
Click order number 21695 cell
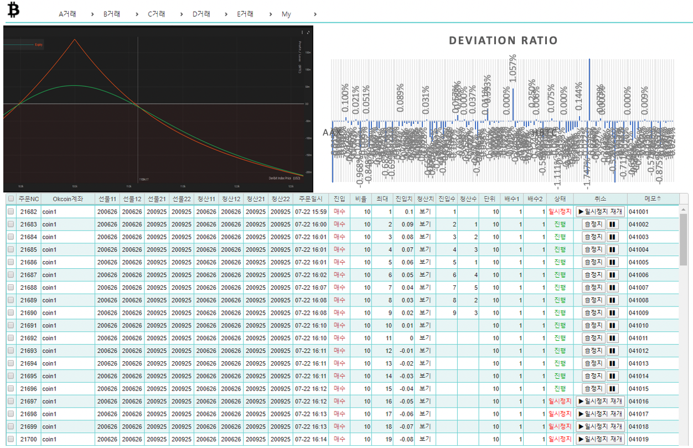(x=28, y=376)
